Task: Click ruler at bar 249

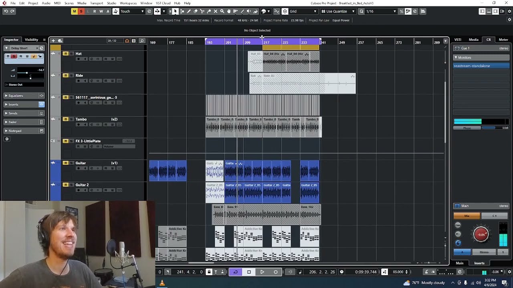Action: pyautogui.click(x=342, y=42)
